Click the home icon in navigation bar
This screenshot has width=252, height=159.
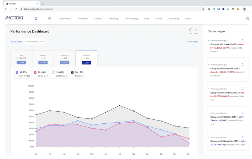point(36,18)
